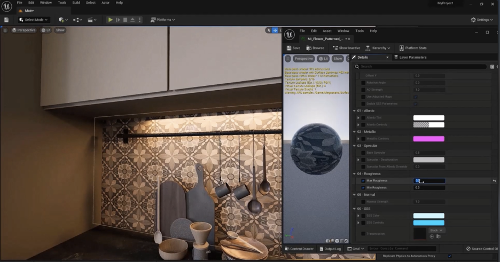Click the Unreal logo in material instance editor
Viewport: 500px width, 262px height.
(x=290, y=34)
